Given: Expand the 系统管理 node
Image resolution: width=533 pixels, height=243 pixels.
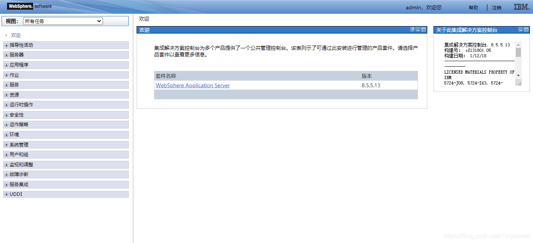Looking at the screenshot, I should pos(6,145).
